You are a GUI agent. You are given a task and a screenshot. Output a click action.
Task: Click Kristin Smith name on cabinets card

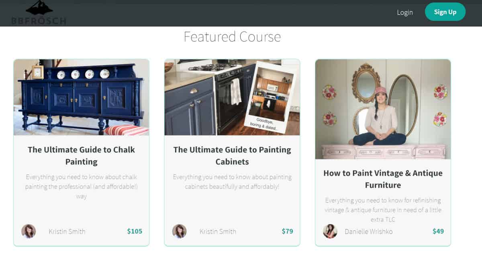(218, 232)
